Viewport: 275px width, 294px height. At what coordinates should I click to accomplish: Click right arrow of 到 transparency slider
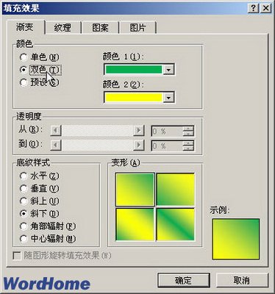pos(139,146)
